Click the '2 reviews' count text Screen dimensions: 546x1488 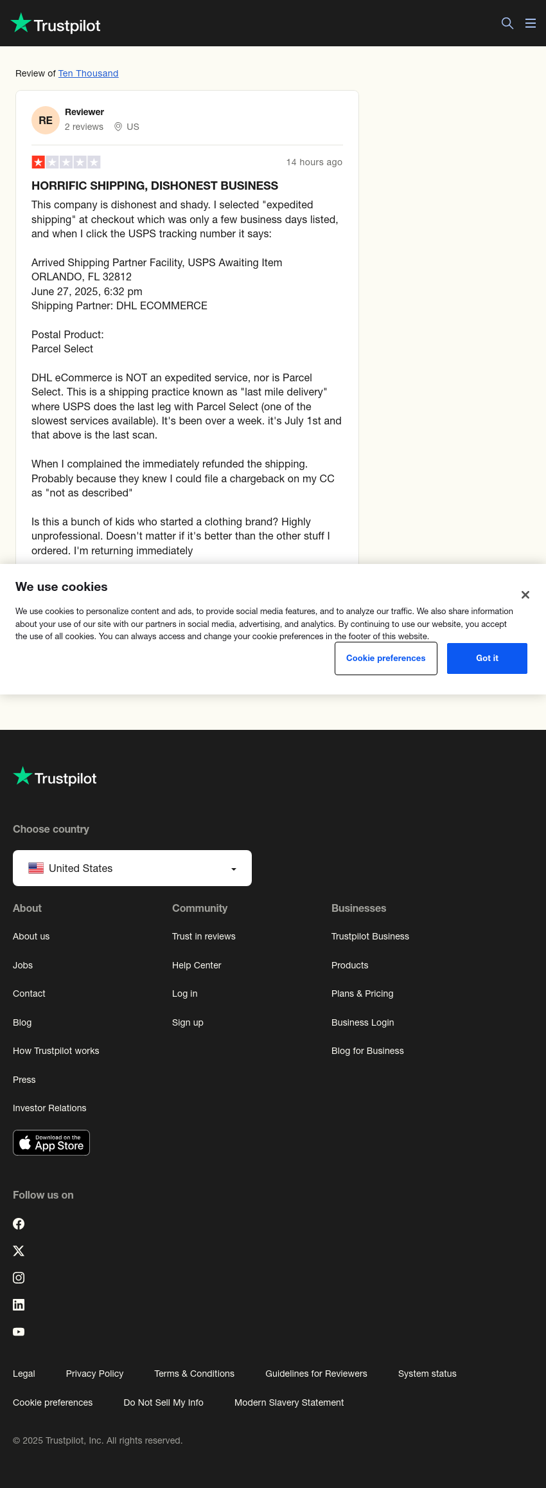84,127
